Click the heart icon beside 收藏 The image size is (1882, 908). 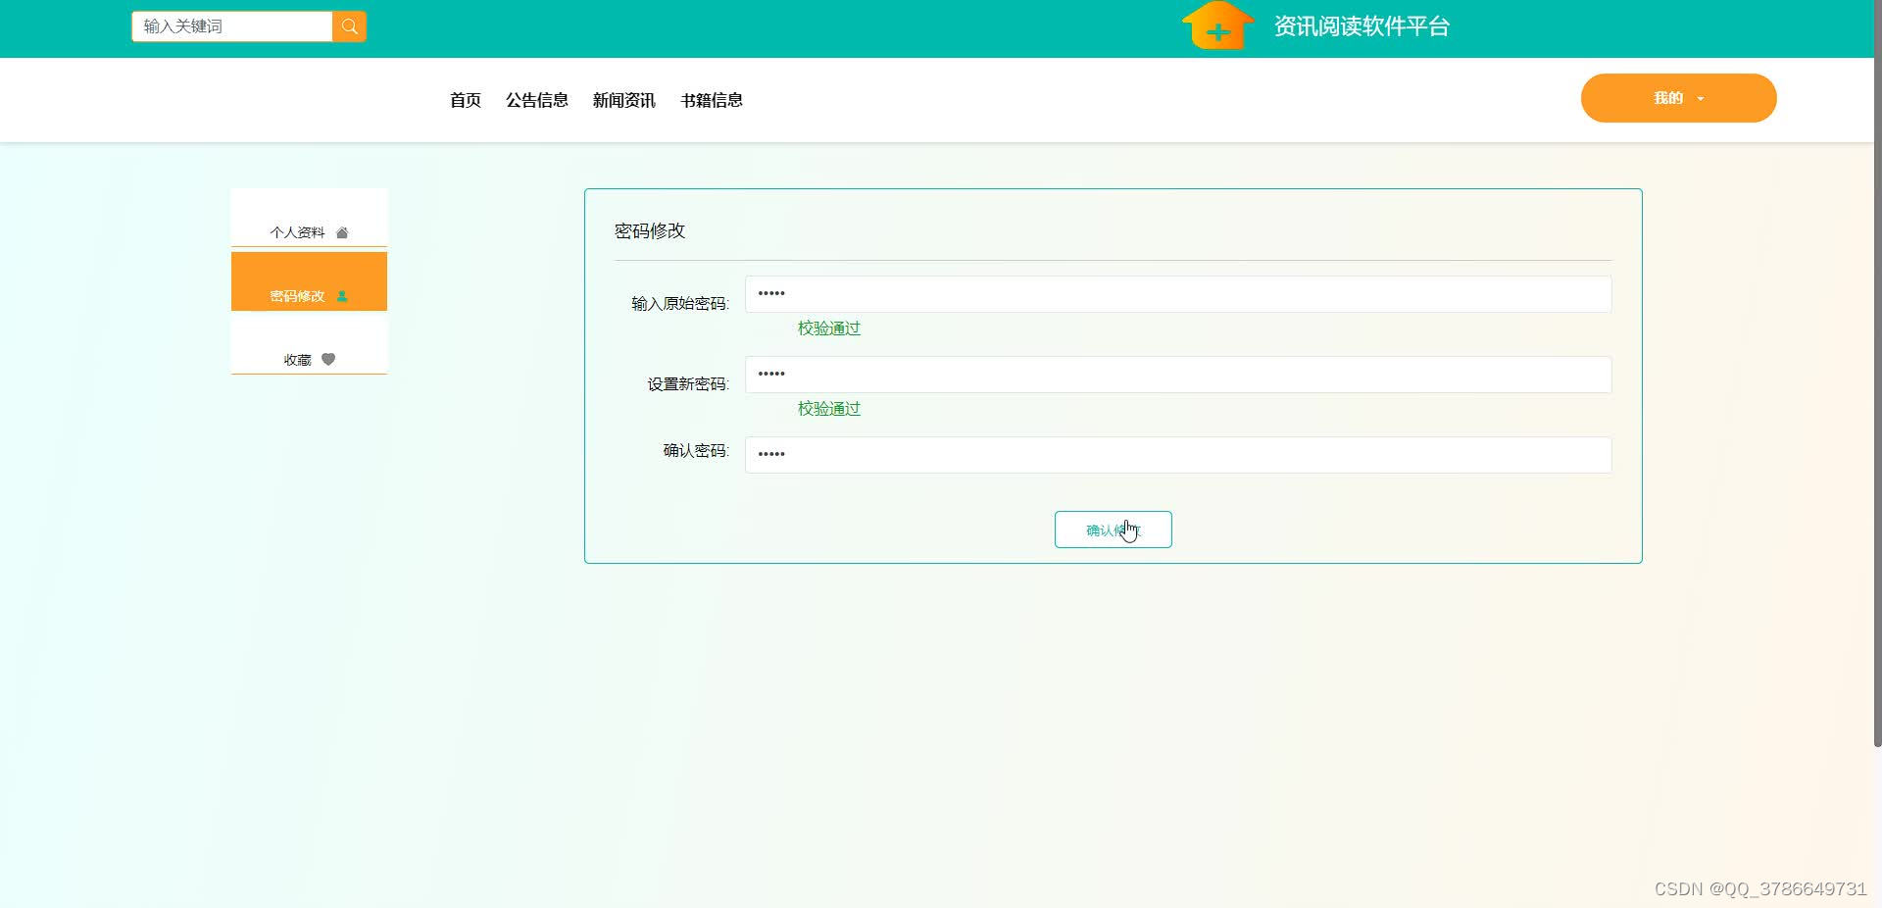328,360
